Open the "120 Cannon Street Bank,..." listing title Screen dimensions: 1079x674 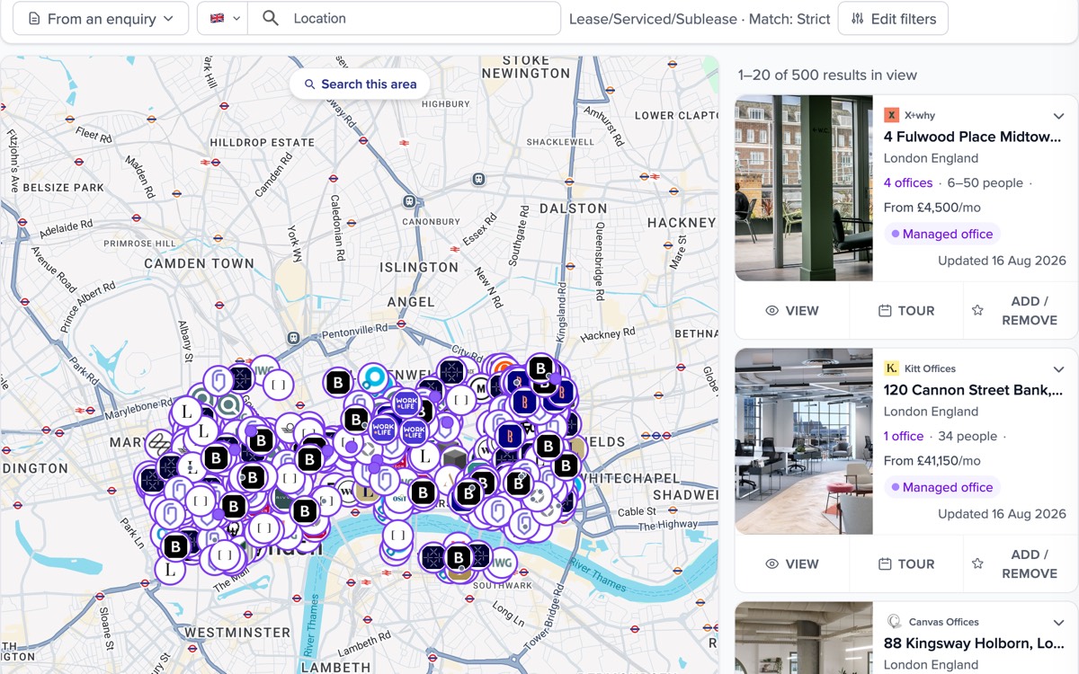tap(973, 390)
